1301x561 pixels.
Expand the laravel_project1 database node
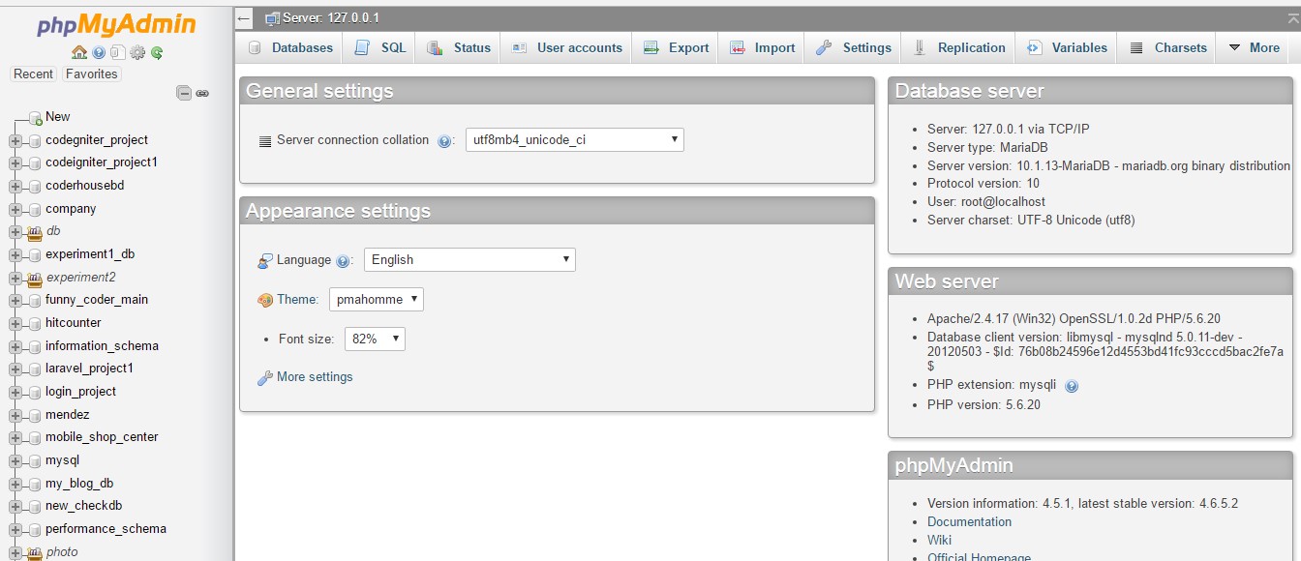click(x=15, y=369)
